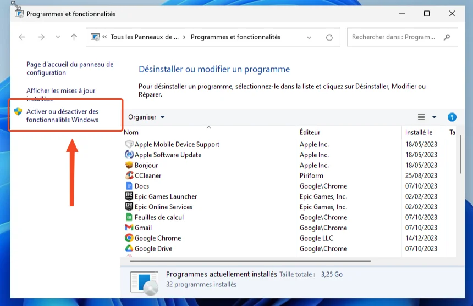This screenshot has width=473, height=306.
Task: Click the Apple Mobile Device Support icon
Action: 129,144
